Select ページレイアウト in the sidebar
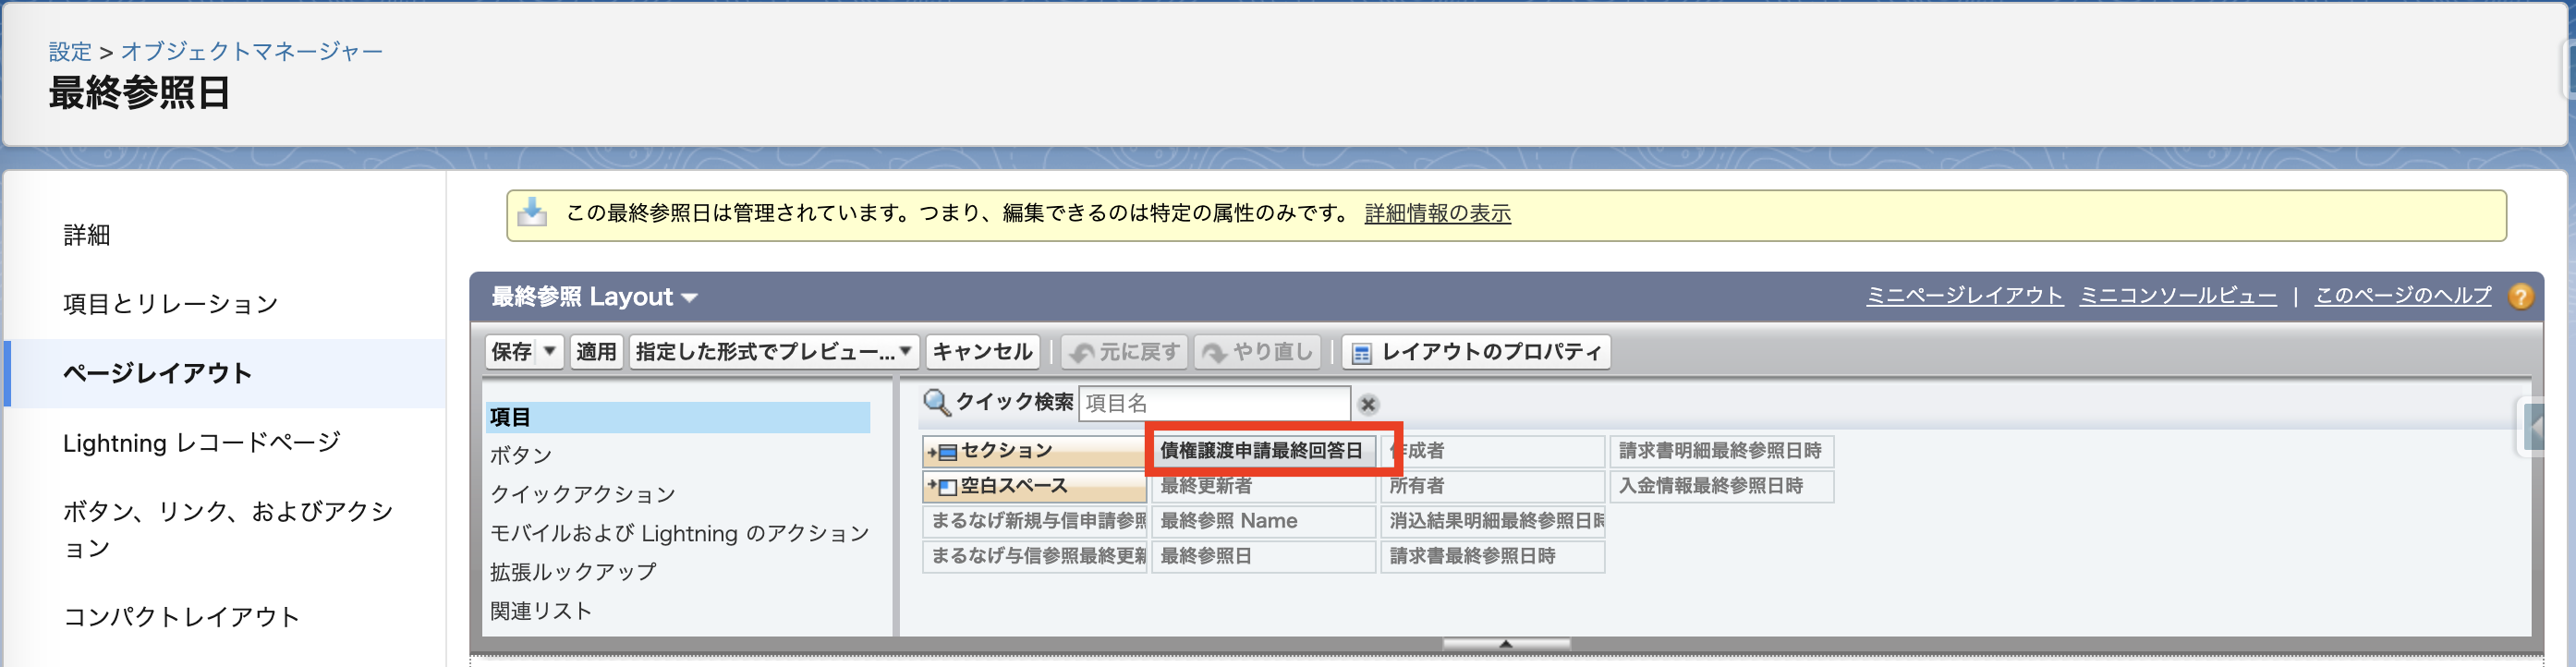This screenshot has height=667, width=2576. click(x=157, y=373)
